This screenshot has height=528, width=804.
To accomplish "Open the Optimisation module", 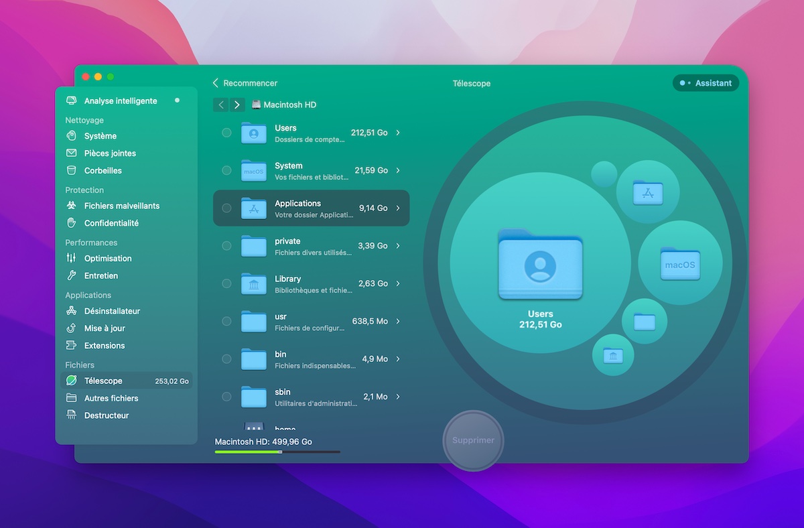I will (x=127, y=258).
